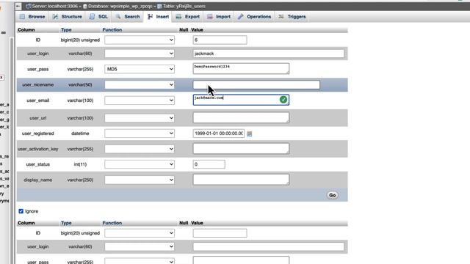
Task: Click the Import tab icon
Action: [x=210, y=17]
